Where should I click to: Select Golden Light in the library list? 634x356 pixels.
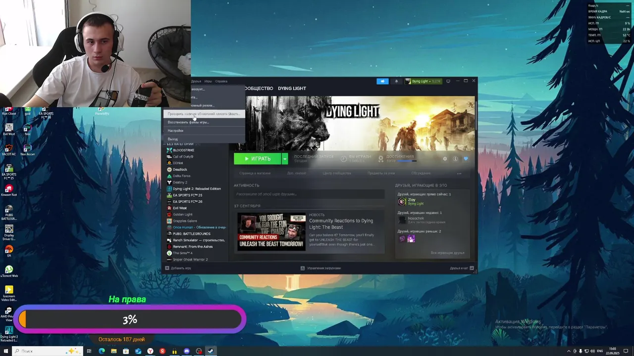coord(182,215)
